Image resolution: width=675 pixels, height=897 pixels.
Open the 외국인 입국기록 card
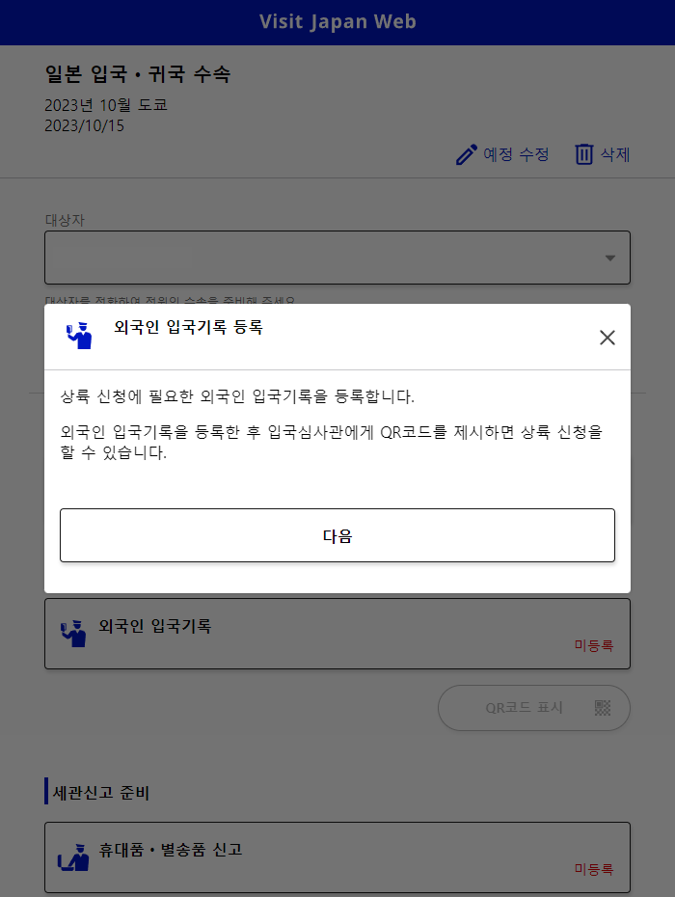coord(337,634)
